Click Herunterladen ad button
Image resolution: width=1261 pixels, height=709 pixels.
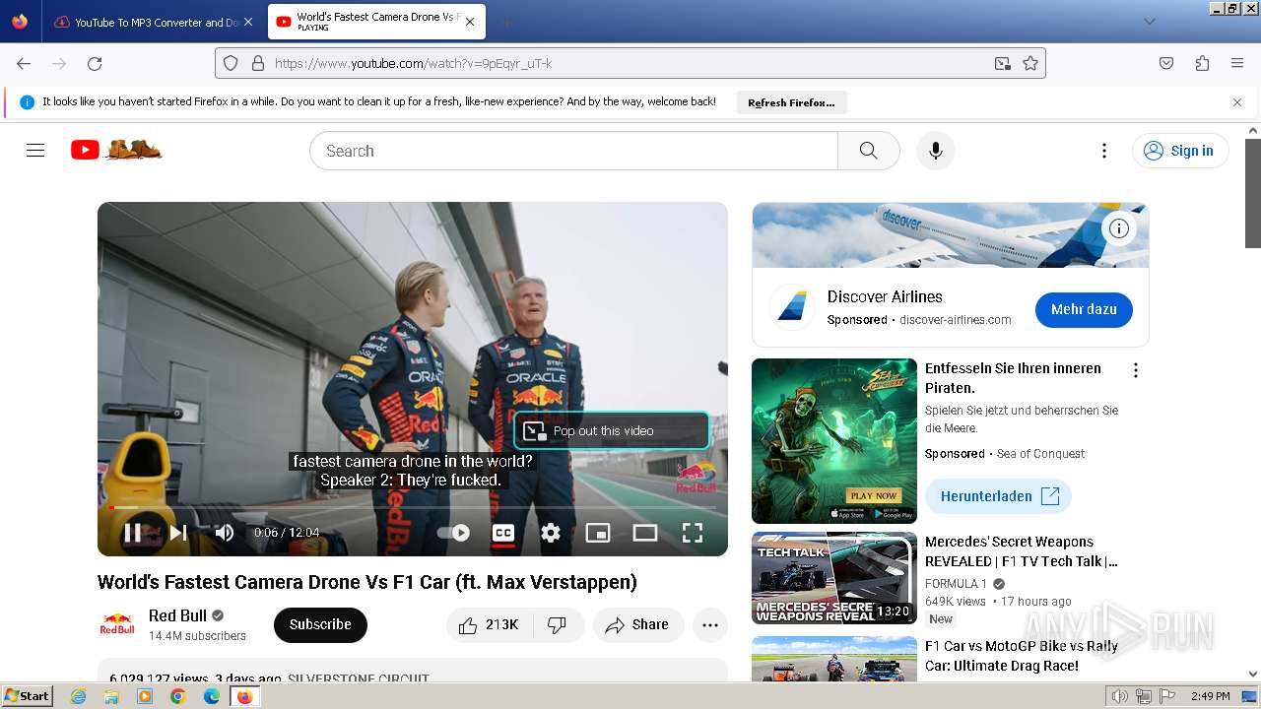tap(998, 496)
